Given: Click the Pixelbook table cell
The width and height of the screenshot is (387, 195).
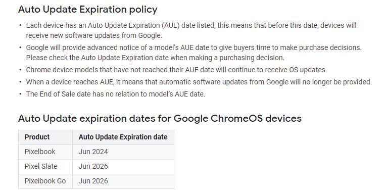Looking at the screenshot, I should 45,152.
